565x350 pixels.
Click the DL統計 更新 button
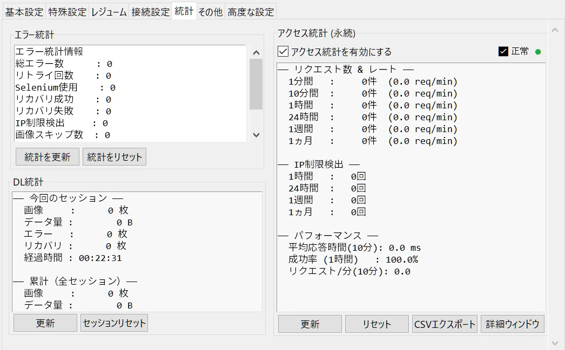(45, 323)
